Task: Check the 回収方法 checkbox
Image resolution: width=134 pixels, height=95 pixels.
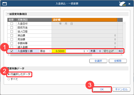Action: 12,28
